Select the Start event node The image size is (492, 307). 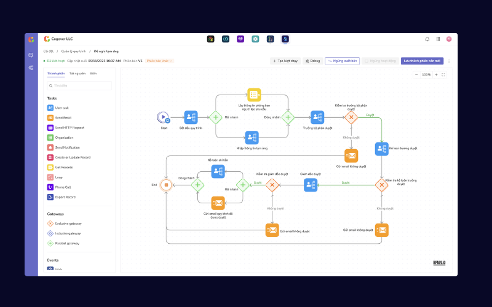[x=163, y=117]
